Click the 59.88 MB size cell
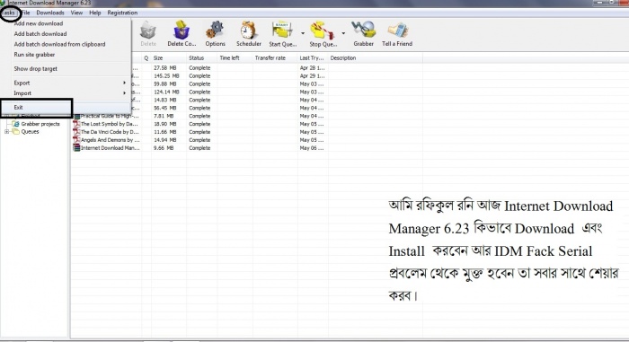The image size is (629, 342). pos(164,84)
